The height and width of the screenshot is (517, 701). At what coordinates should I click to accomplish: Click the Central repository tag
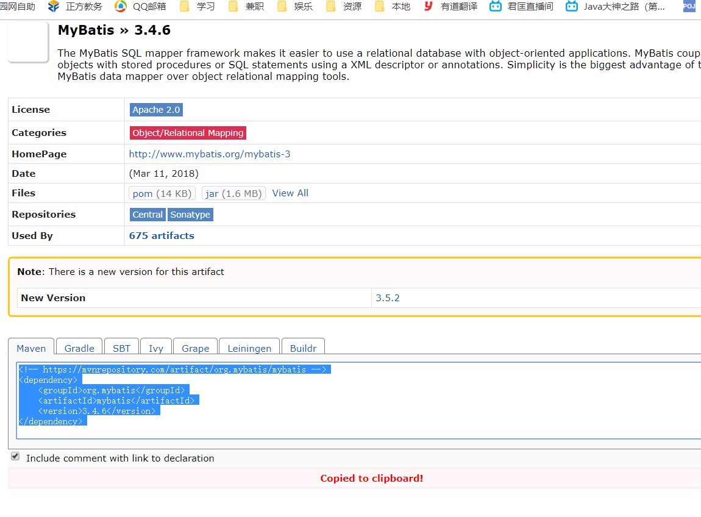148,215
